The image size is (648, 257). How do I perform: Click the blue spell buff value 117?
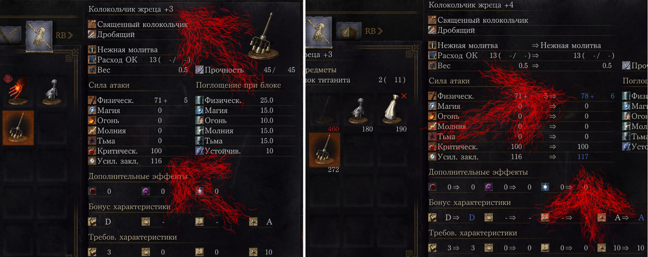pyautogui.click(x=583, y=157)
